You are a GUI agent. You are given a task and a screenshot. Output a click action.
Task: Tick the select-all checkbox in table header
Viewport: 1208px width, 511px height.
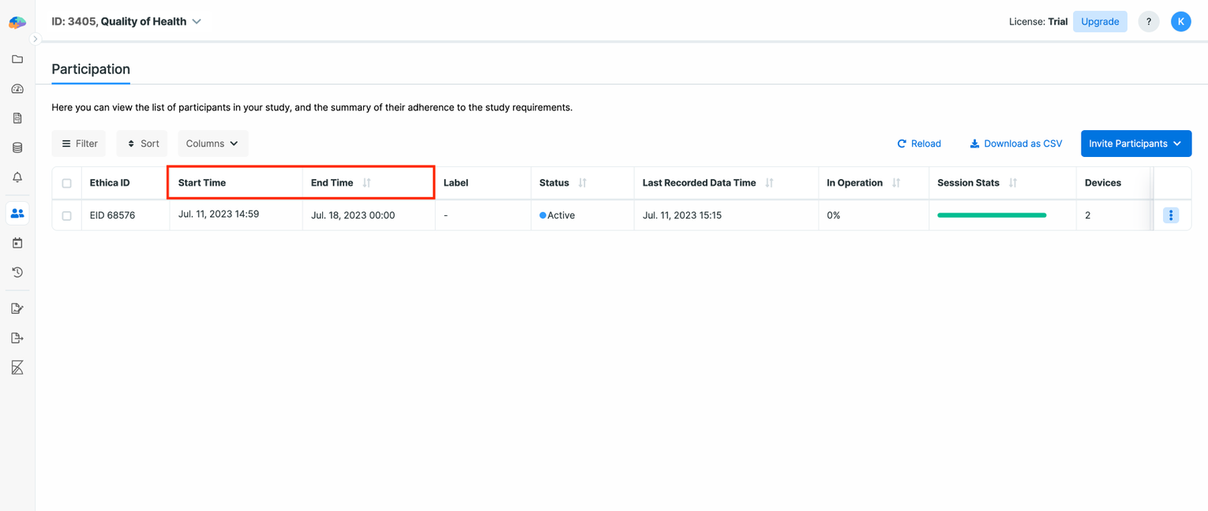click(67, 183)
